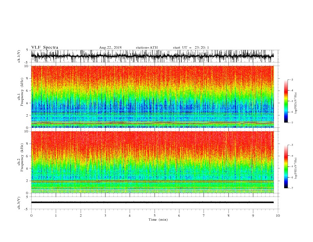This screenshot has height=242, width=313.
Task: Click the time axis tick label '0'
Action: 31,216
